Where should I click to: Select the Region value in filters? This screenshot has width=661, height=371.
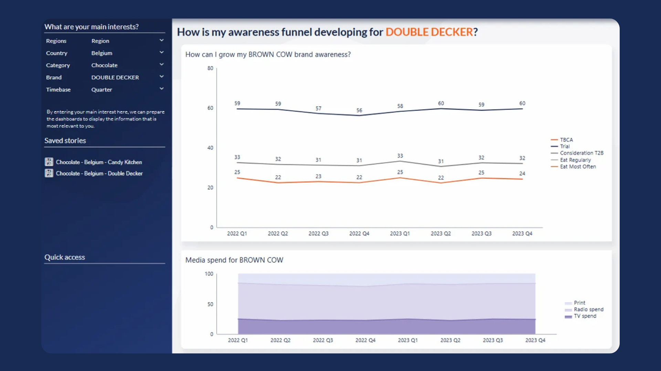100,41
